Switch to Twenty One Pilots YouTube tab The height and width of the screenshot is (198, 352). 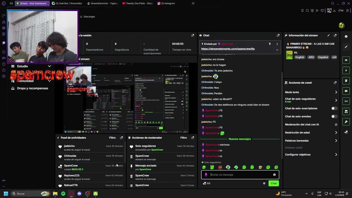(x=137, y=3)
